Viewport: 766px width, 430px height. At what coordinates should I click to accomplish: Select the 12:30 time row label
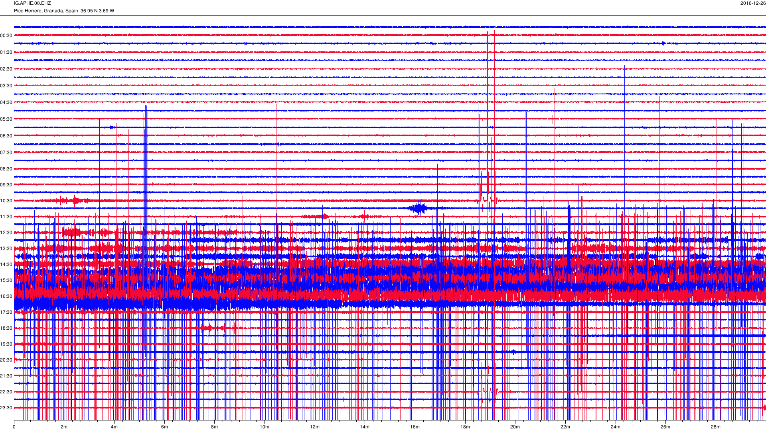tap(6, 233)
